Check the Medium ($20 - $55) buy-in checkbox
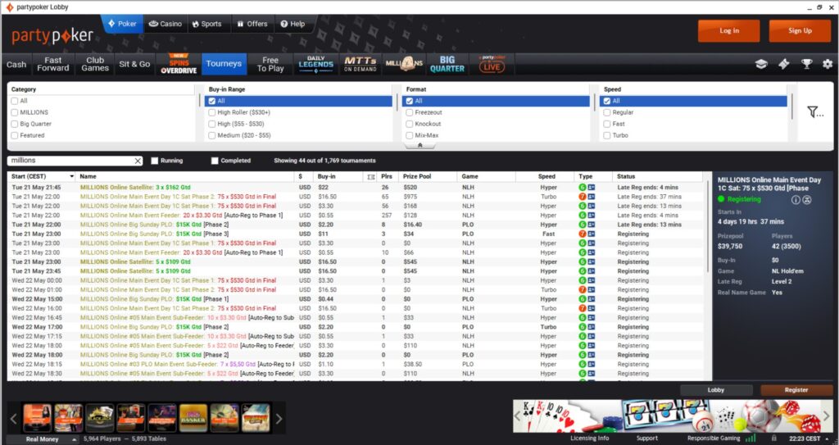The image size is (839, 445). (212, 135)
